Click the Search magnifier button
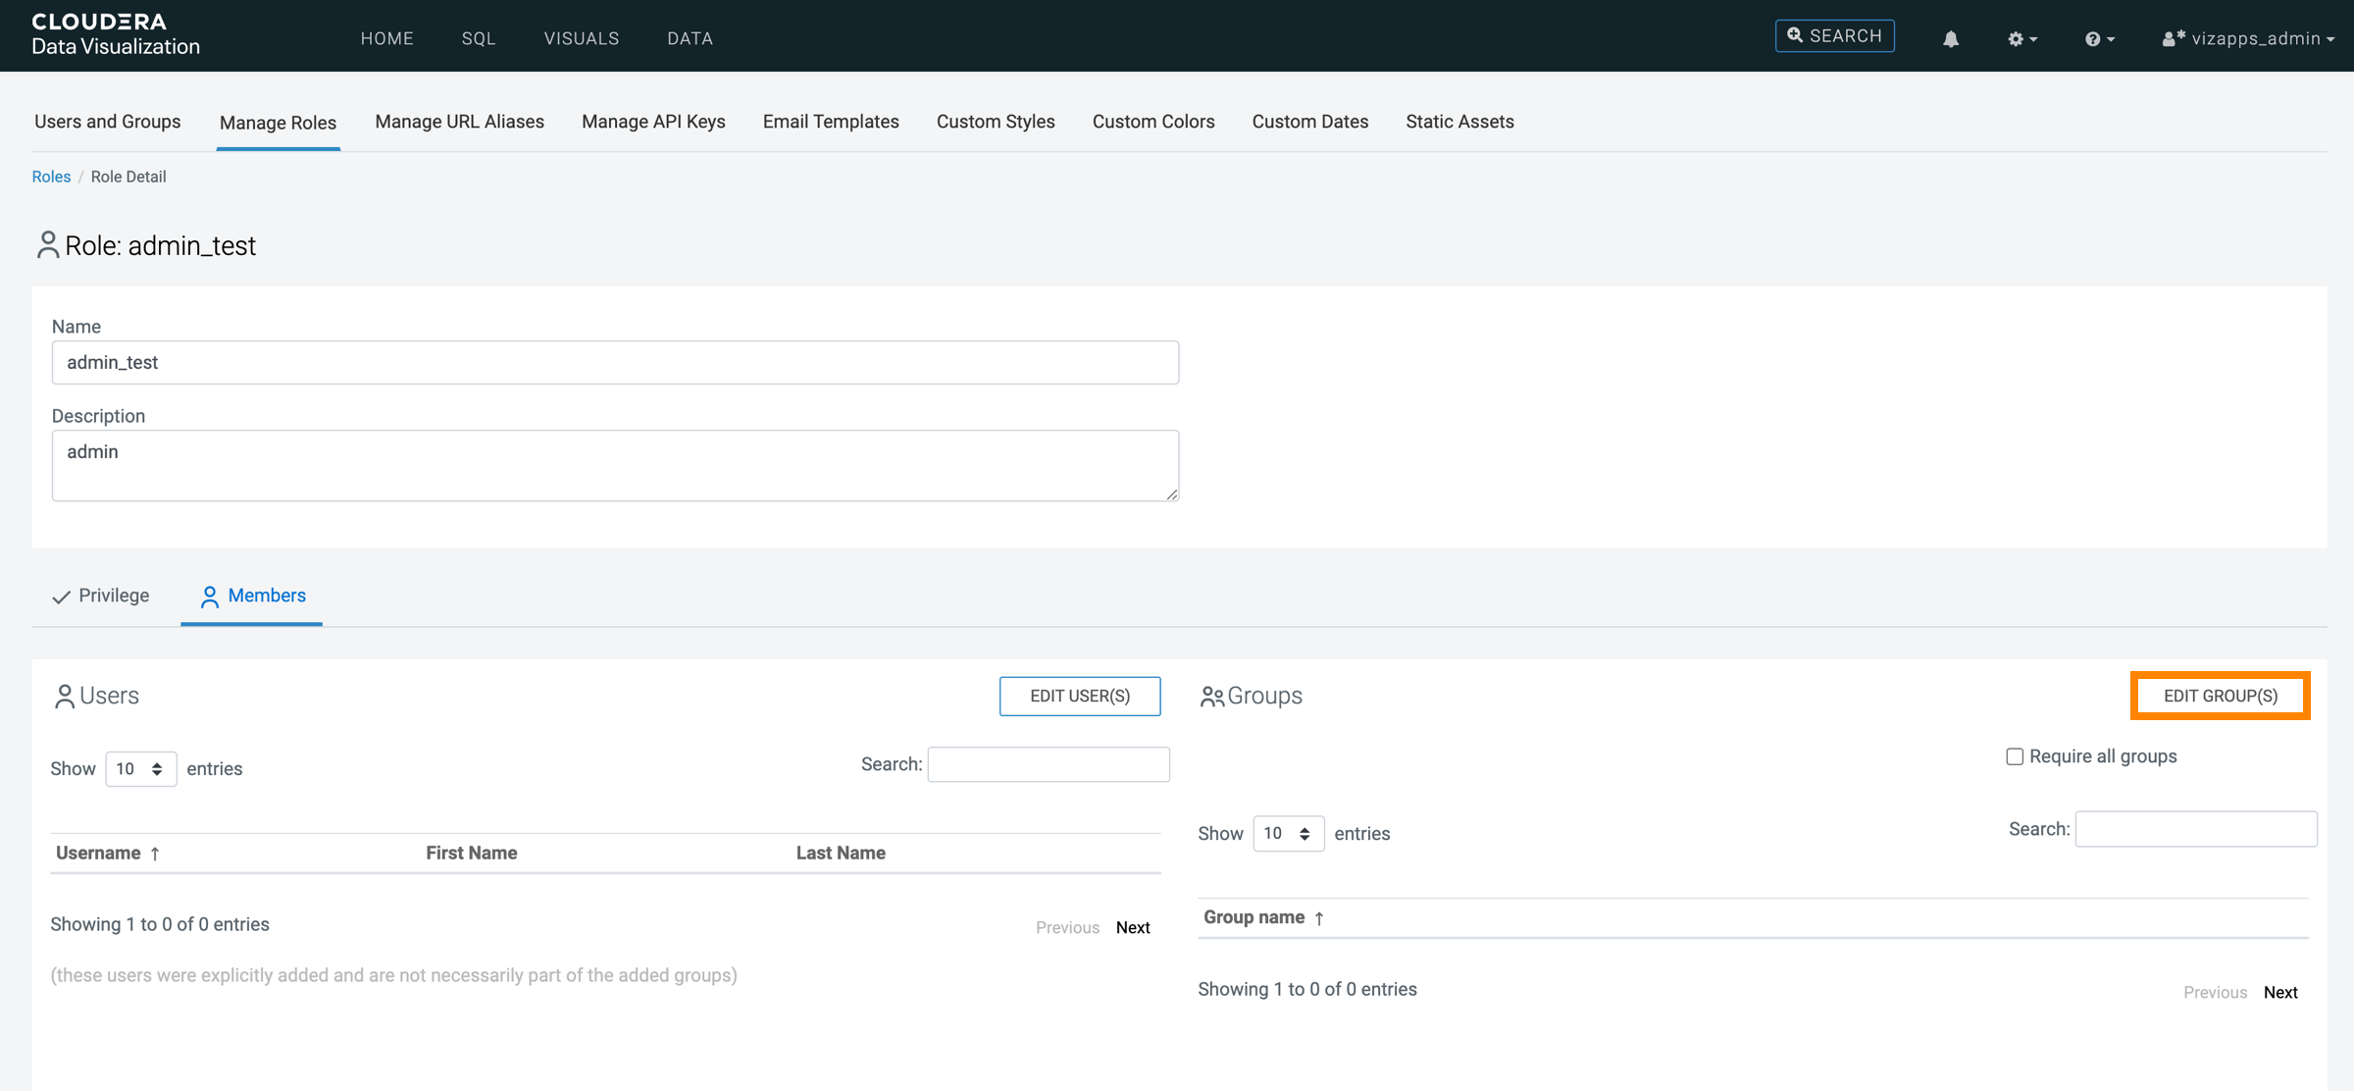The height and width of the screenshot is (1091, 2354). (1833, 34)
